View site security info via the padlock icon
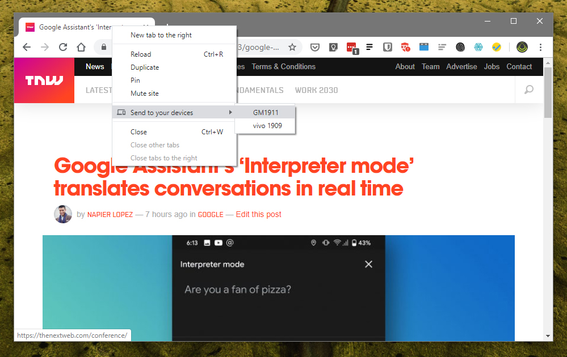The width and height of the screenshot is (567, 357). tap(104, 47)
